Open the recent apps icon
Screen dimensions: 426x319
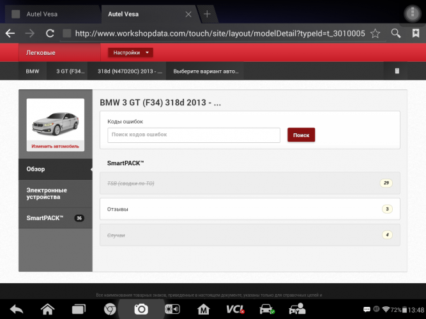(79, 309)
